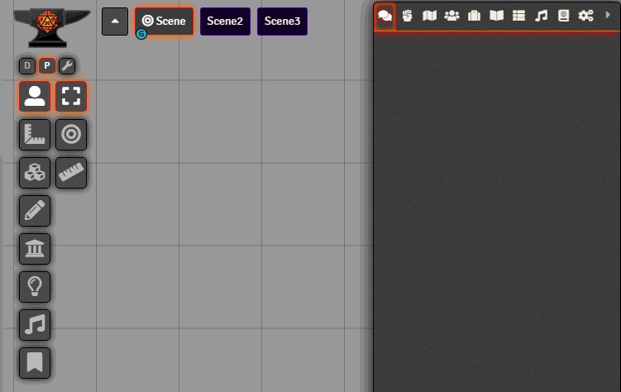The image size is (621, 392).
Task: Open the Scene3 navigation tab
Action: [x=282, y=22]
